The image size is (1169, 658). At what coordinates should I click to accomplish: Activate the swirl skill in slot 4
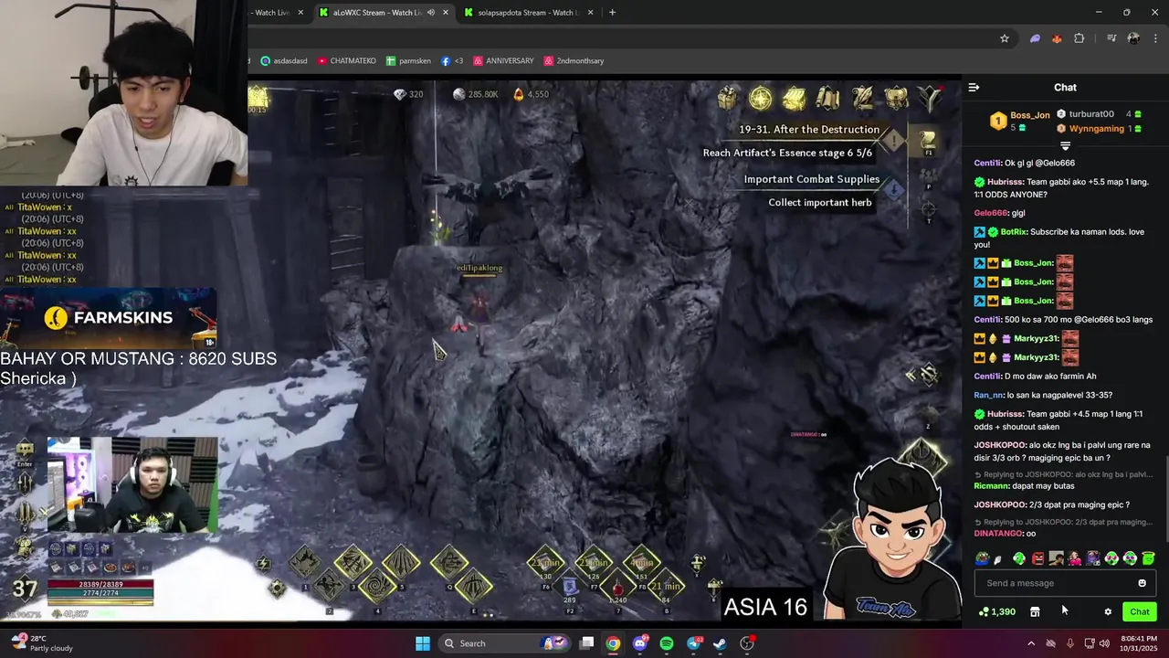click(377, 586)
